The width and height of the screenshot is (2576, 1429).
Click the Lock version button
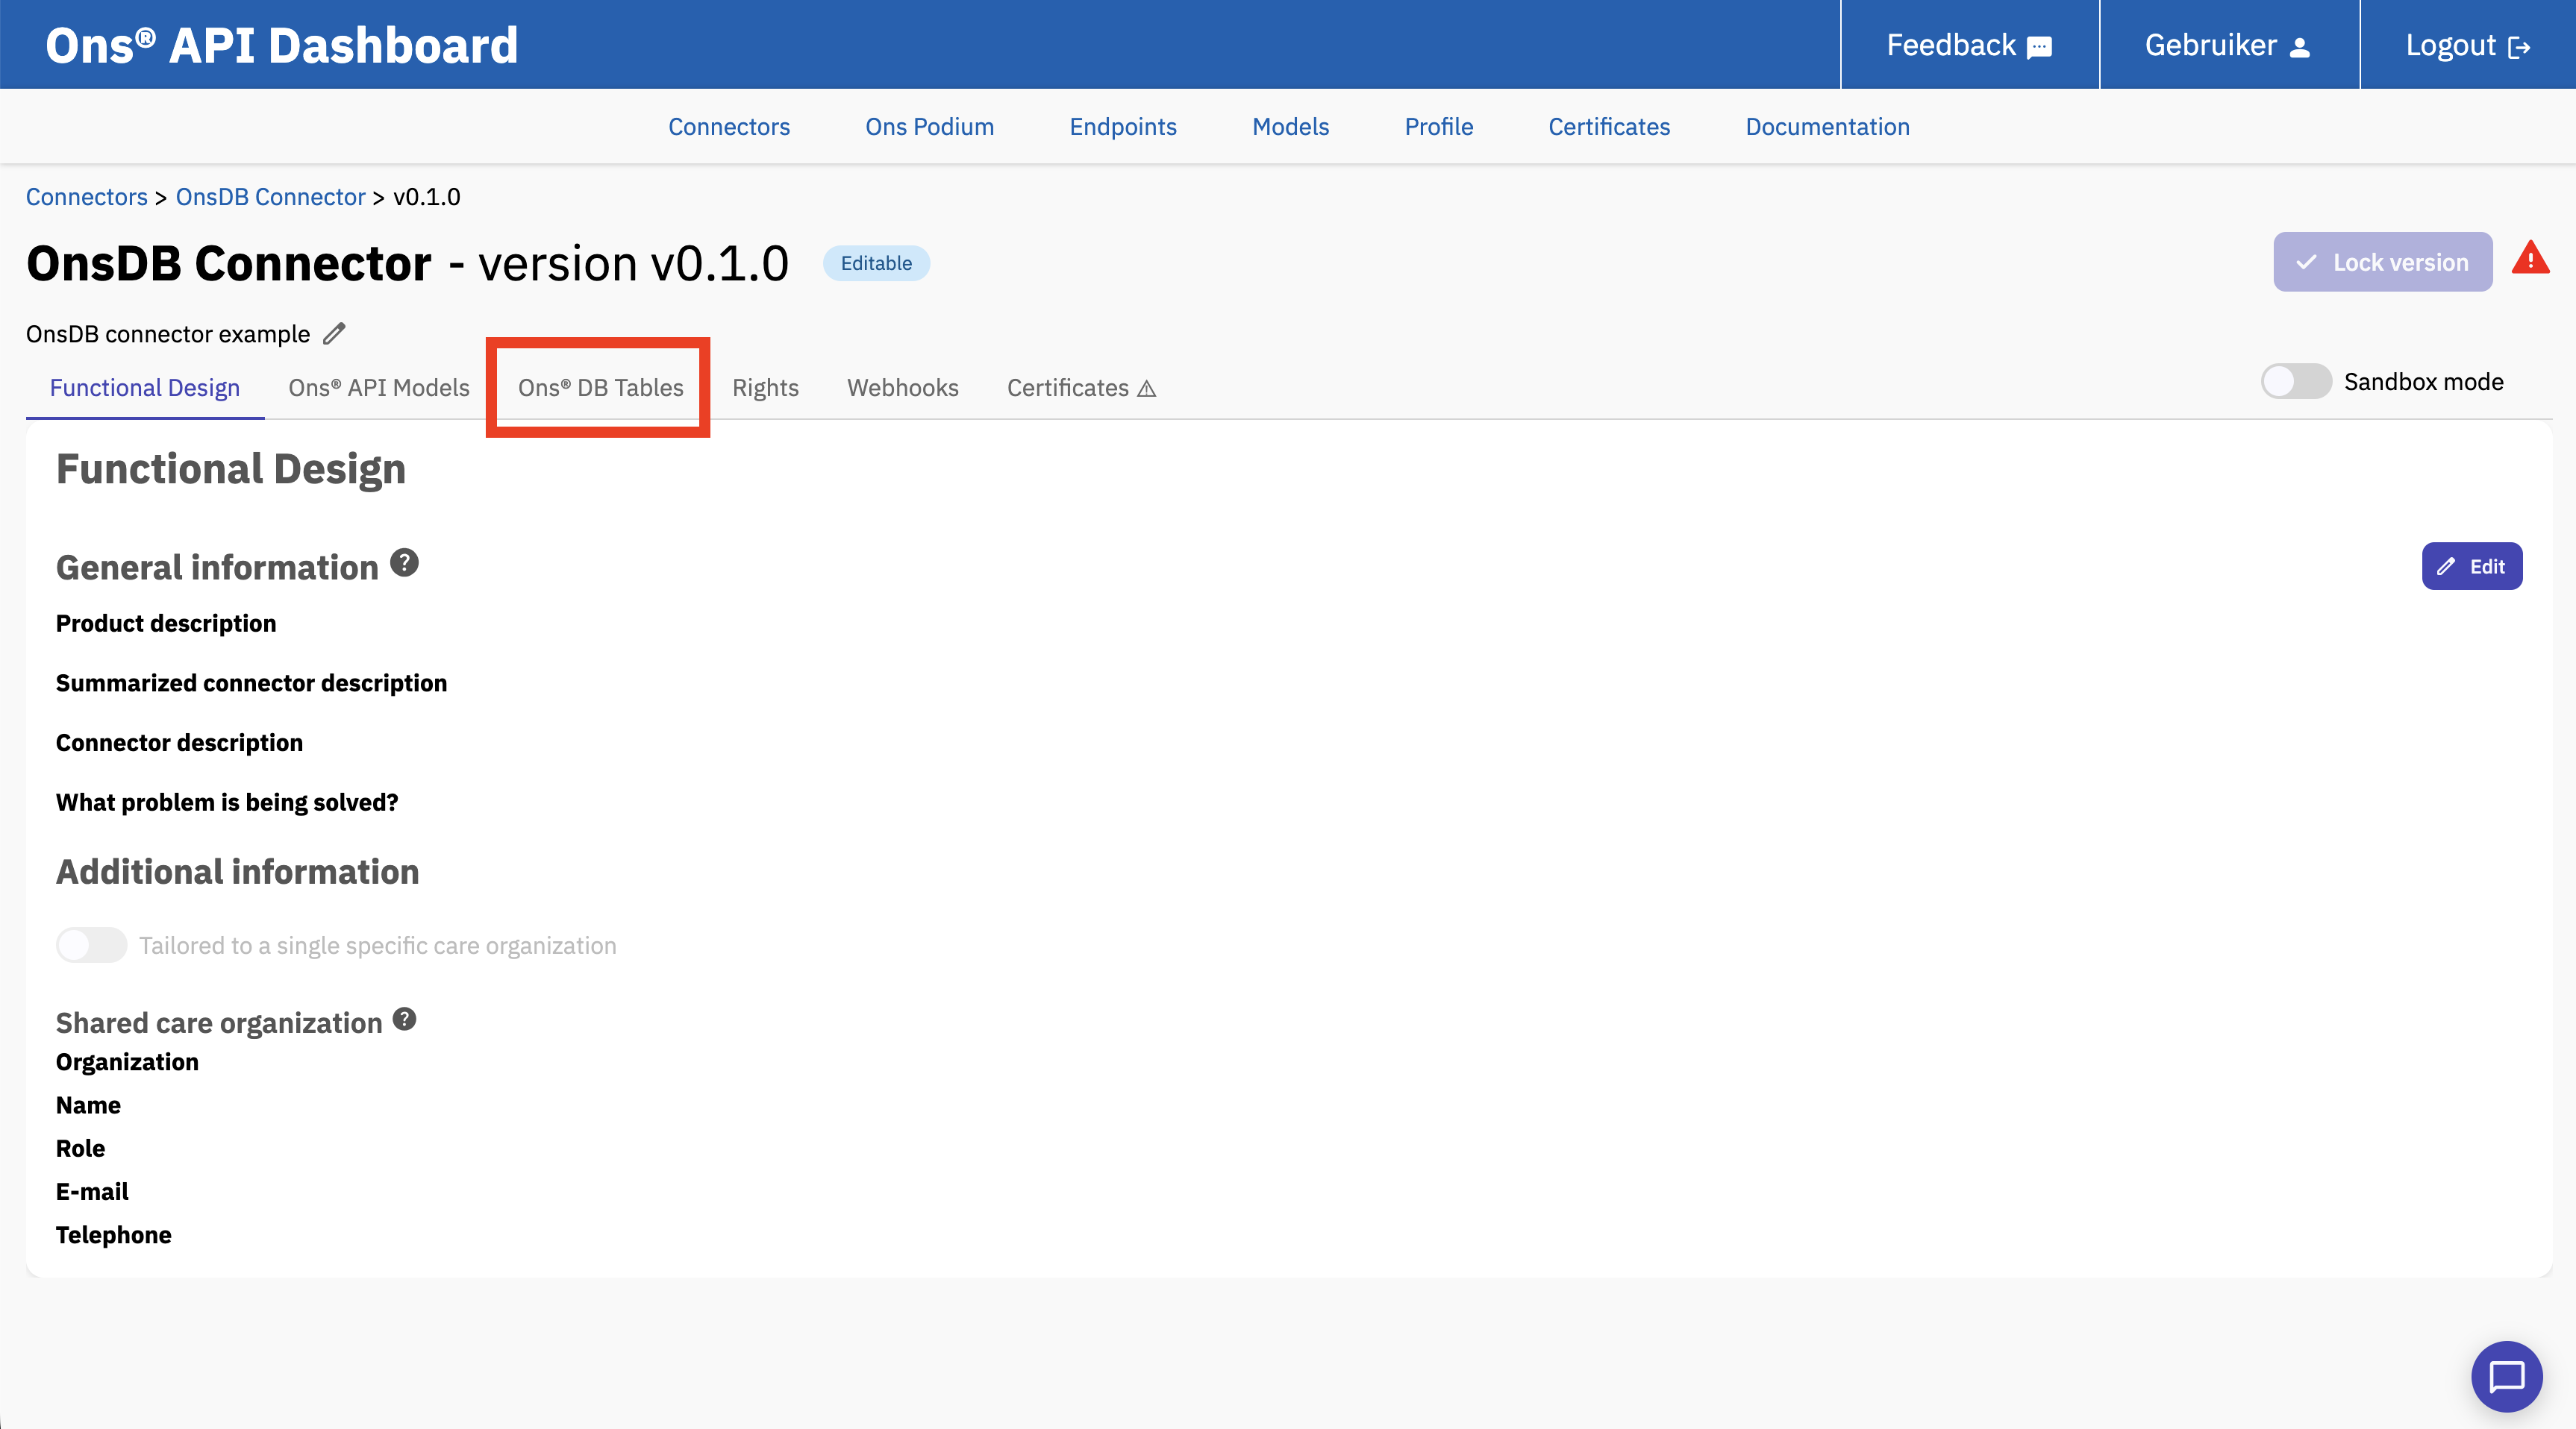pos(2382,262)
